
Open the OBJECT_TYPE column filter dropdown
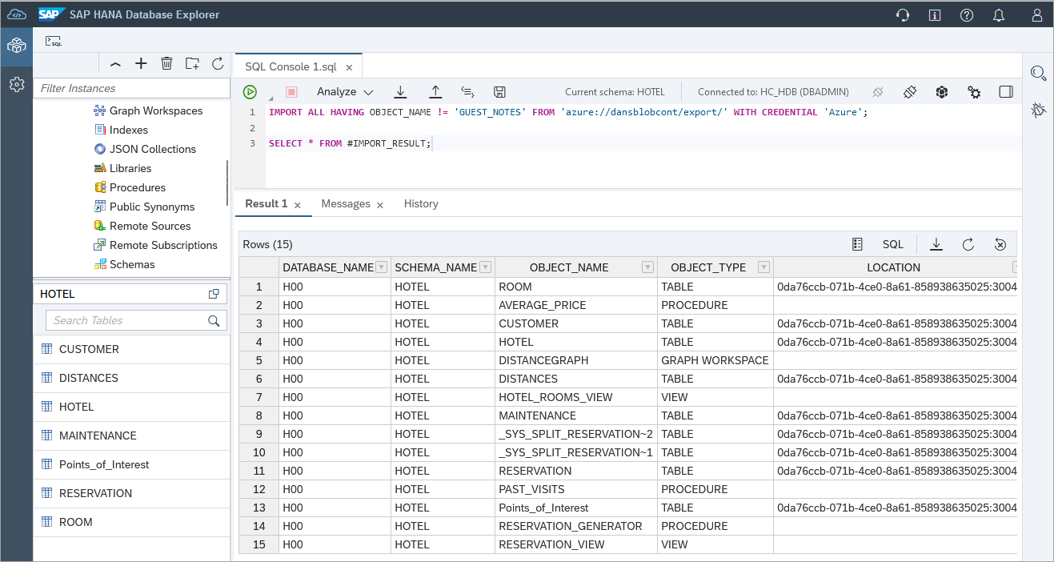coord(763,267)
